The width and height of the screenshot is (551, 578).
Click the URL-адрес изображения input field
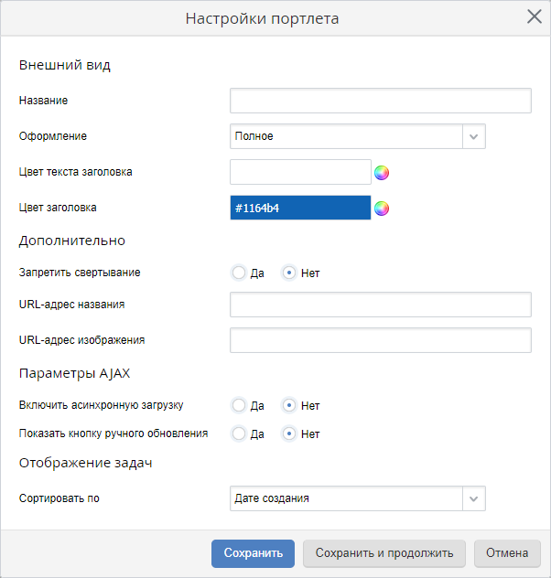[380, 340]
